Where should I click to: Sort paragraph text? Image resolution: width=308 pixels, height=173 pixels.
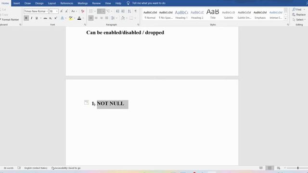click(129, 11)
